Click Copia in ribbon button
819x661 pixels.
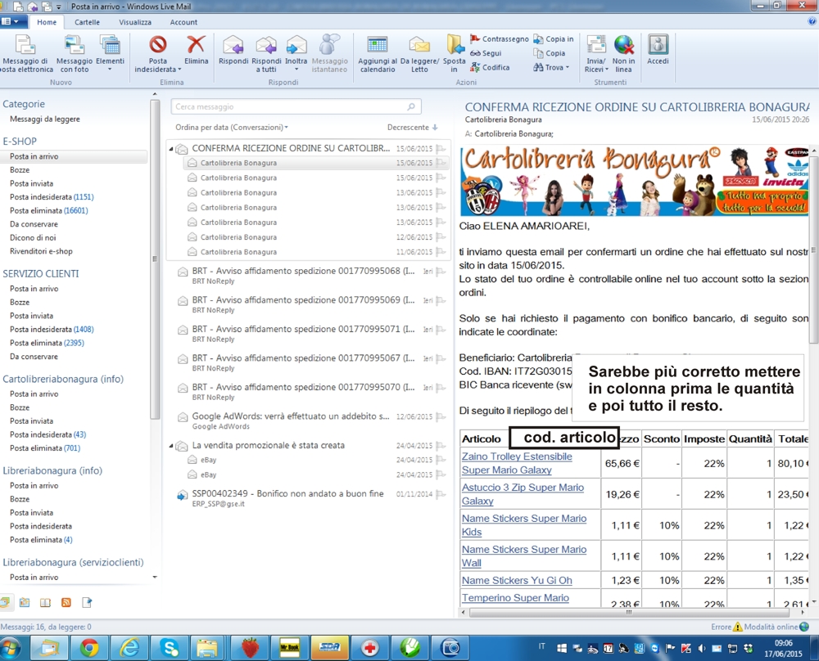pyautogui.click(x=553, y=38)
